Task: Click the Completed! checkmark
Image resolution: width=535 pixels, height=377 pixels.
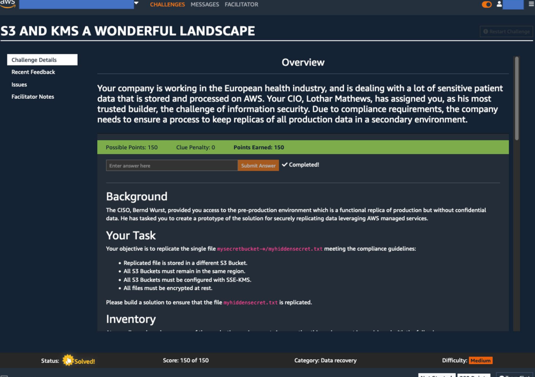Action: point(284,164)
